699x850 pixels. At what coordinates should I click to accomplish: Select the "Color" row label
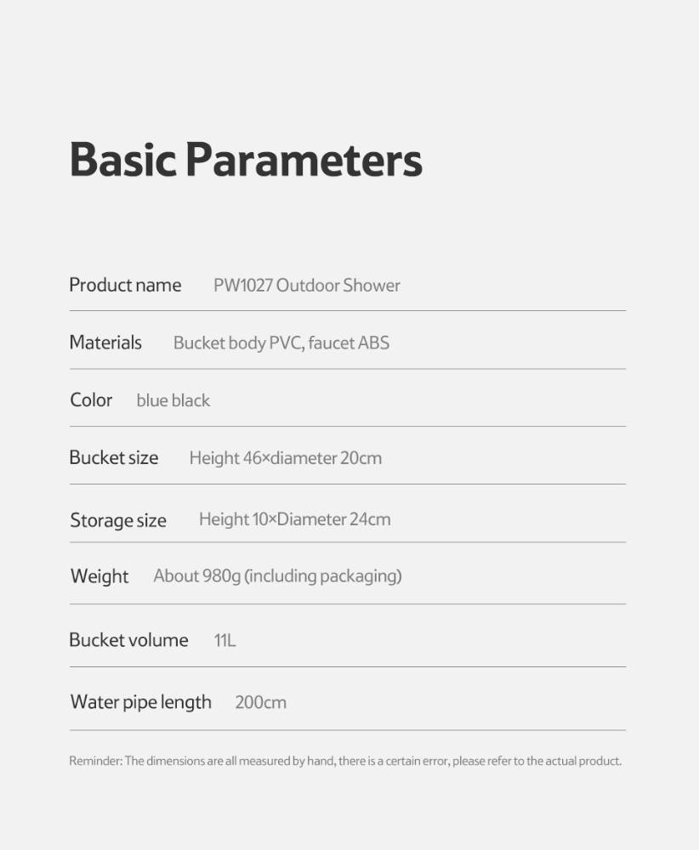click(91, 399)
